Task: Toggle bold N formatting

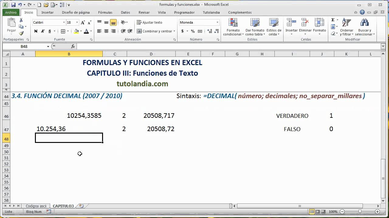Action: (x=36, y=31)
